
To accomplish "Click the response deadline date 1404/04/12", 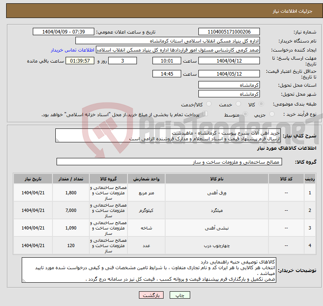I will [x=229, y=61].
